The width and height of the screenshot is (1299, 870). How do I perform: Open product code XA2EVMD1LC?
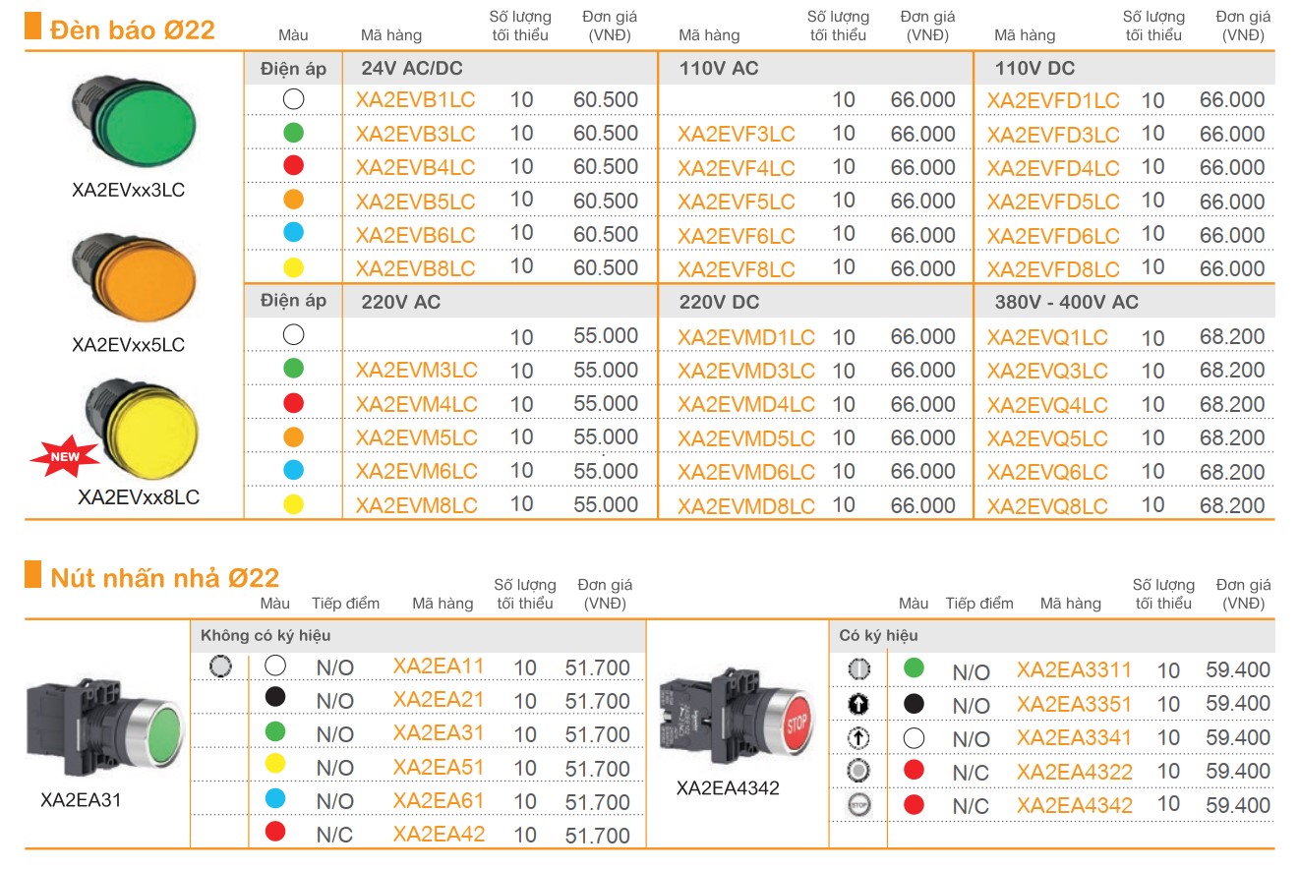pos(746,337)
